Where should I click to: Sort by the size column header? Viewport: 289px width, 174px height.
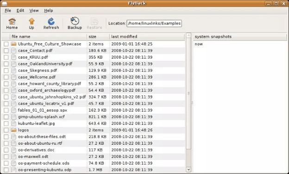click(98, 37)
